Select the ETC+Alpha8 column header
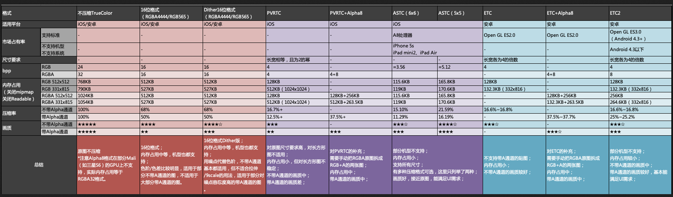Image resolution: width=673 pixels, height=197 pixels. 577,13
